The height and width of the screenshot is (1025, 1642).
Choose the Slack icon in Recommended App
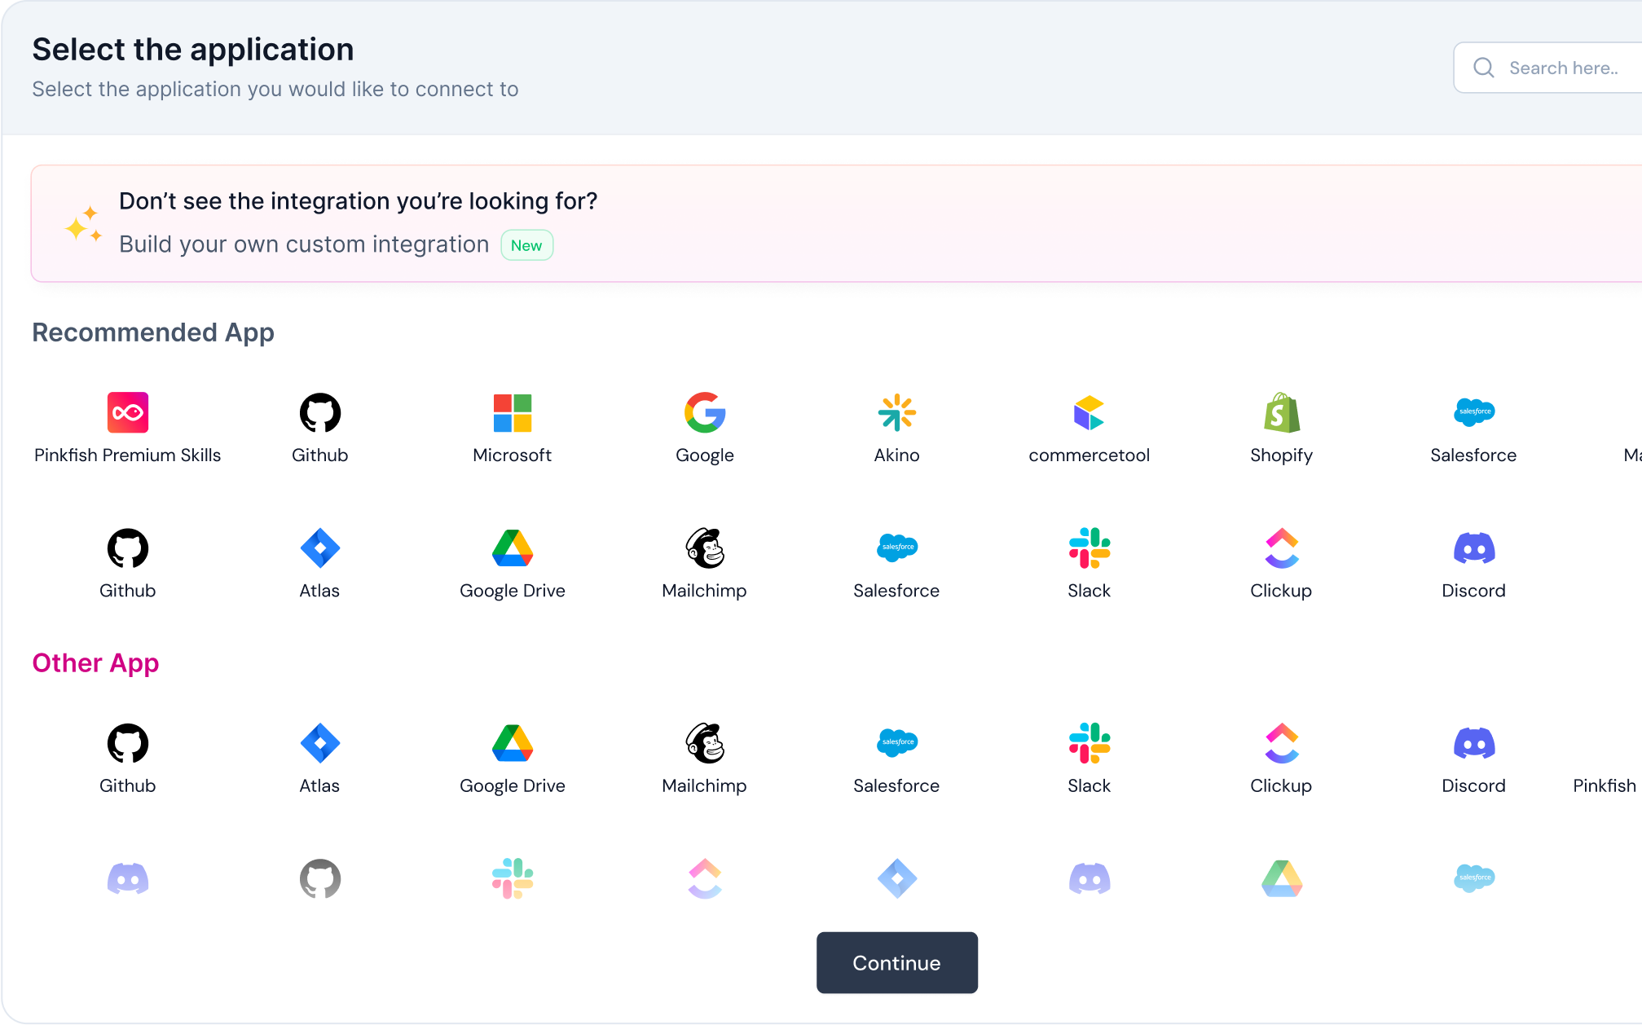(1090, 548)
